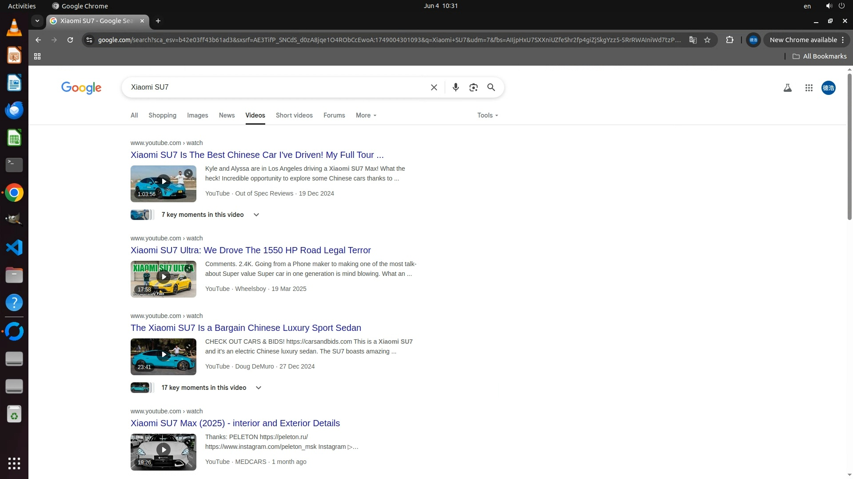Open the Tools dropdown
This screenshot has height=479, width=853.
pyautogui.click(x=487, y=115)
